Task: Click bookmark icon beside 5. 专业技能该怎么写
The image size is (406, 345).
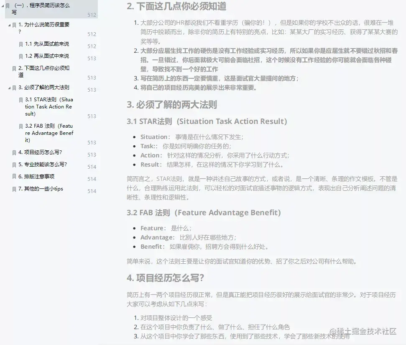Action: pyautogui.click(x=14, y=165)
